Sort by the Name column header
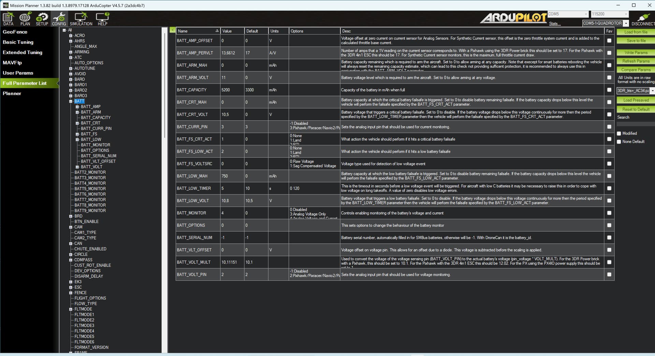Image resolution: width=655 pixels, height=356 pixels. point(198,31)
